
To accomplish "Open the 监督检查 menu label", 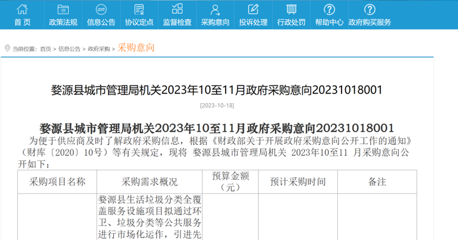I will pyautogui.click(x=177, y=22).
